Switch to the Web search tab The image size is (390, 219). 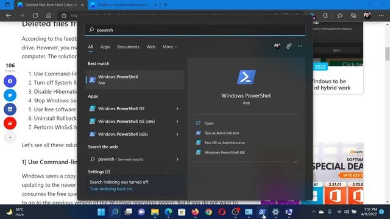[x=151, y=47]
